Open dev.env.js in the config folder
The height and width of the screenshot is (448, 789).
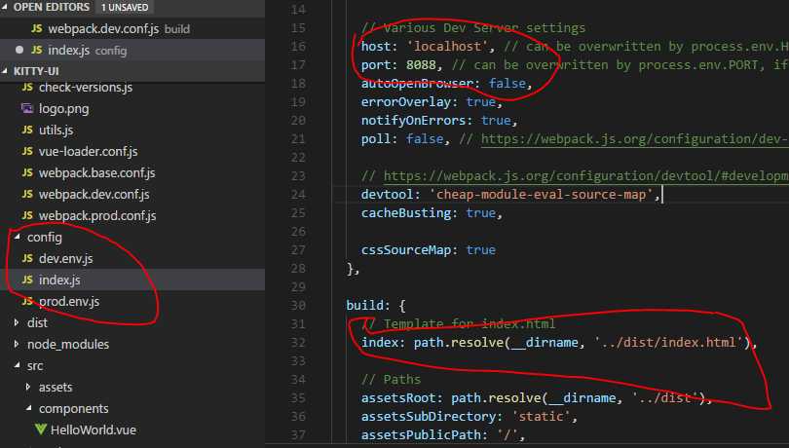pyautogui.click(x=65, y=259)
